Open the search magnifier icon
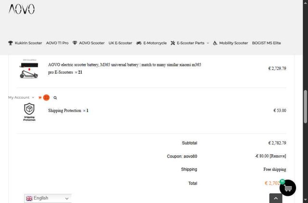Screen dimensions: 308x203 (x=55, y=98)
